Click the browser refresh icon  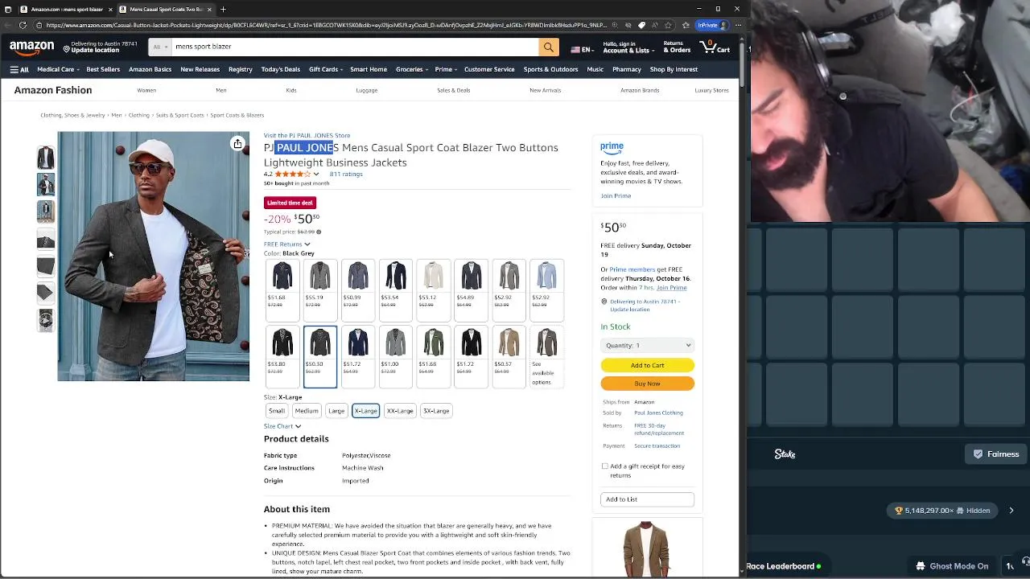[23, 25]
